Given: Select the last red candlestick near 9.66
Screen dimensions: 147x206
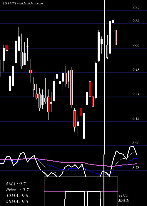Looking at the screenshot, I should [116, 37].
